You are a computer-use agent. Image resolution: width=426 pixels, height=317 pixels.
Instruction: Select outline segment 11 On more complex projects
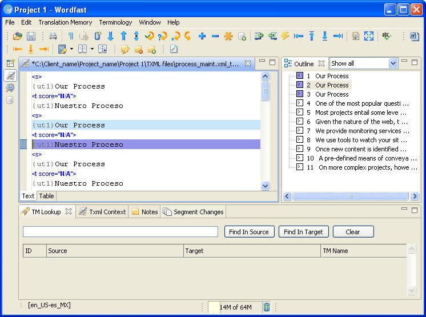coord(363,167)
